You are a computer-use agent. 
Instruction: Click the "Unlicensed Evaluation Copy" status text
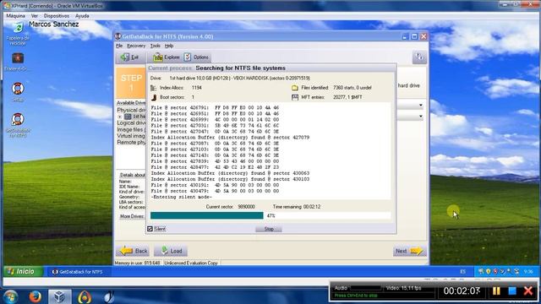tap(191, 263)
